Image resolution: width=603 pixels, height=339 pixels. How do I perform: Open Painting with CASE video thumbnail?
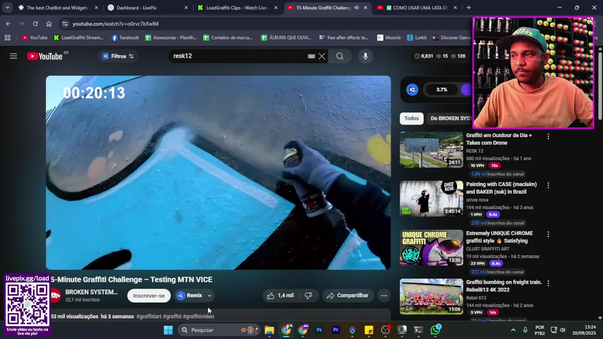click(x=431, y=199)
